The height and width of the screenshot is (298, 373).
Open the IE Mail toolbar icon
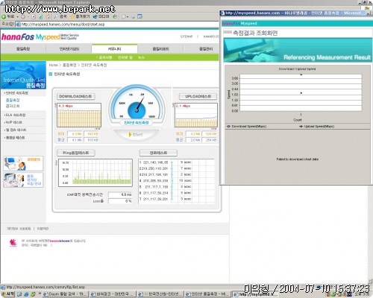click(124, 16)
